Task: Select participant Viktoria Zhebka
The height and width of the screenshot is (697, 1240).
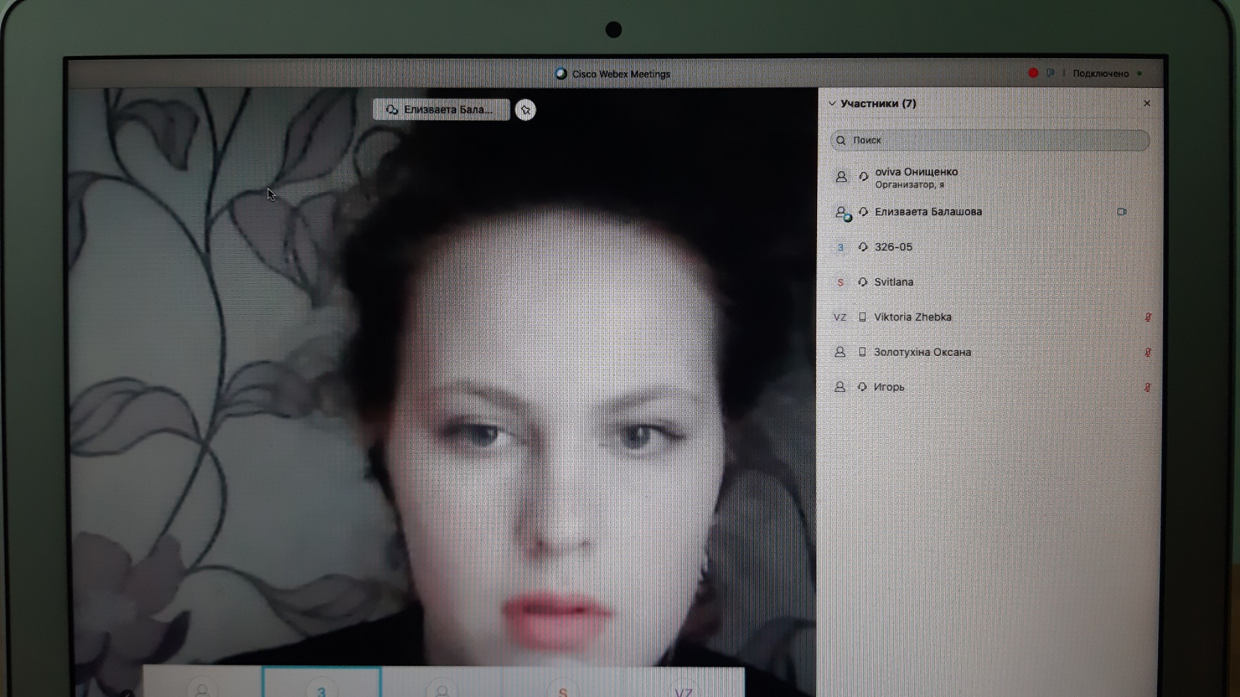Action: (990, 317)
